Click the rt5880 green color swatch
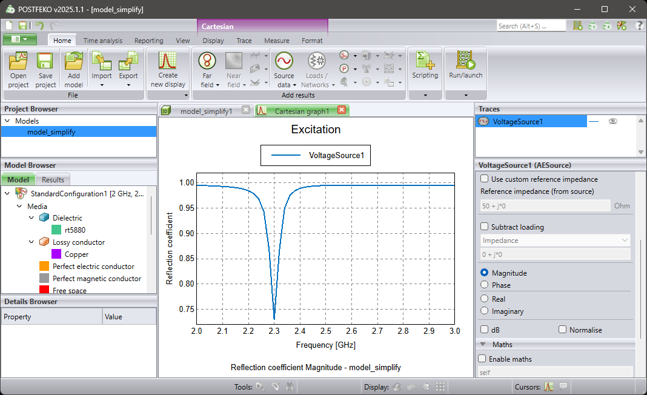 pyautogui.click(x=56, y=230)
